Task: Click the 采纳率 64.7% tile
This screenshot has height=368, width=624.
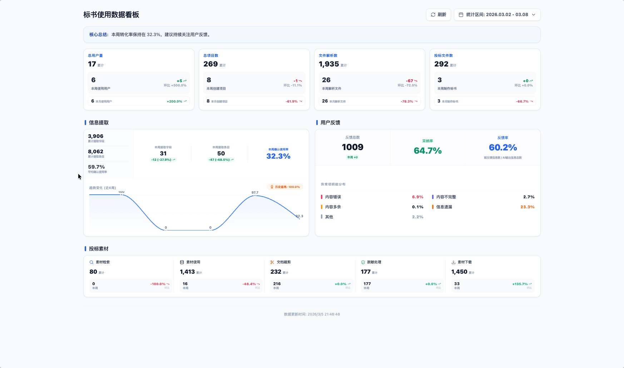Action: click(427, 147)
